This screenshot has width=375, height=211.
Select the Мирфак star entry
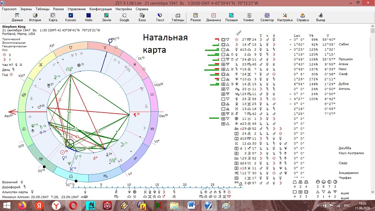345,178
